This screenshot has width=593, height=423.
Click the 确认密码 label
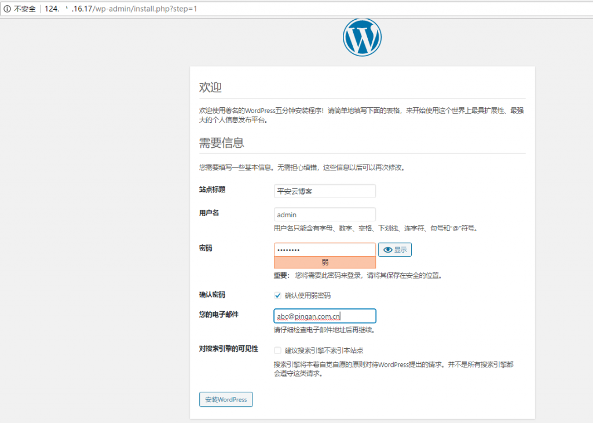pyautogui.click(x=212, y=295)
